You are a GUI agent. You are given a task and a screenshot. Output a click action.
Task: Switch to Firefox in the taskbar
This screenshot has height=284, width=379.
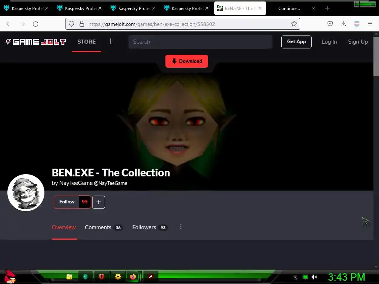[133, 277]
